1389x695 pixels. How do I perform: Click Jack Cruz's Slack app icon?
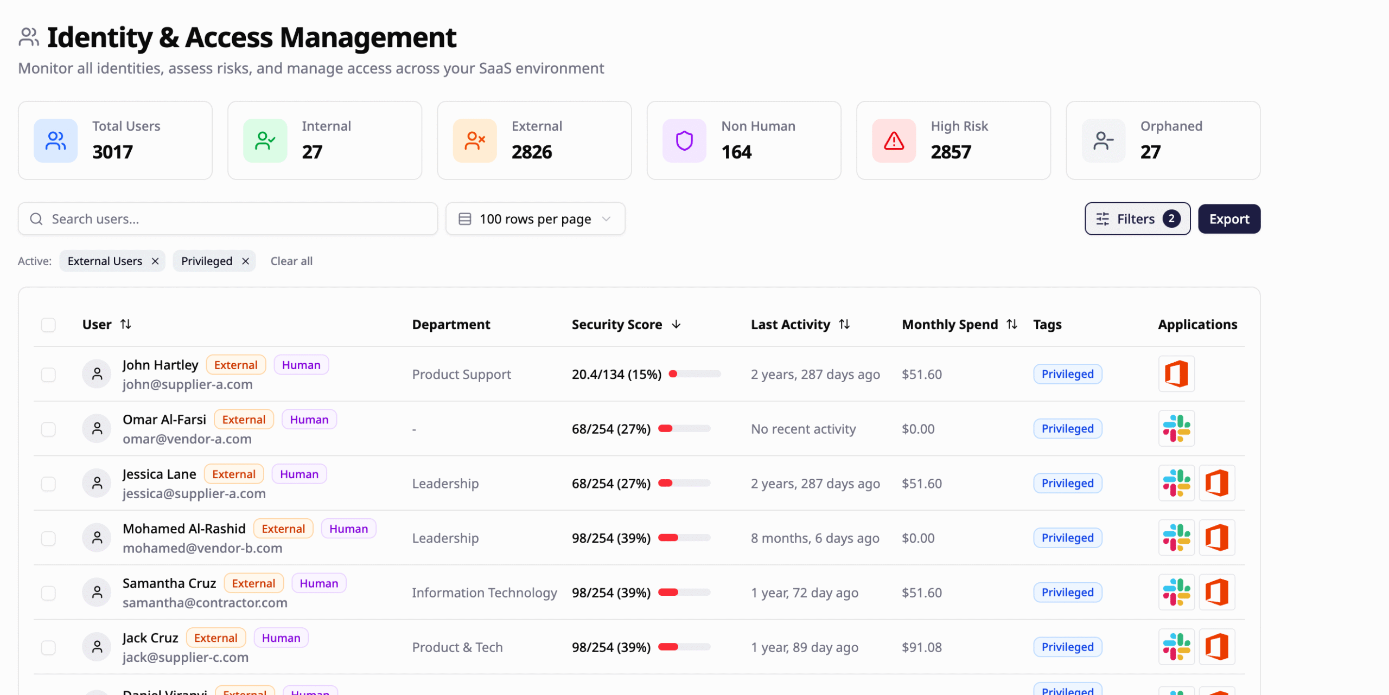1176,647
